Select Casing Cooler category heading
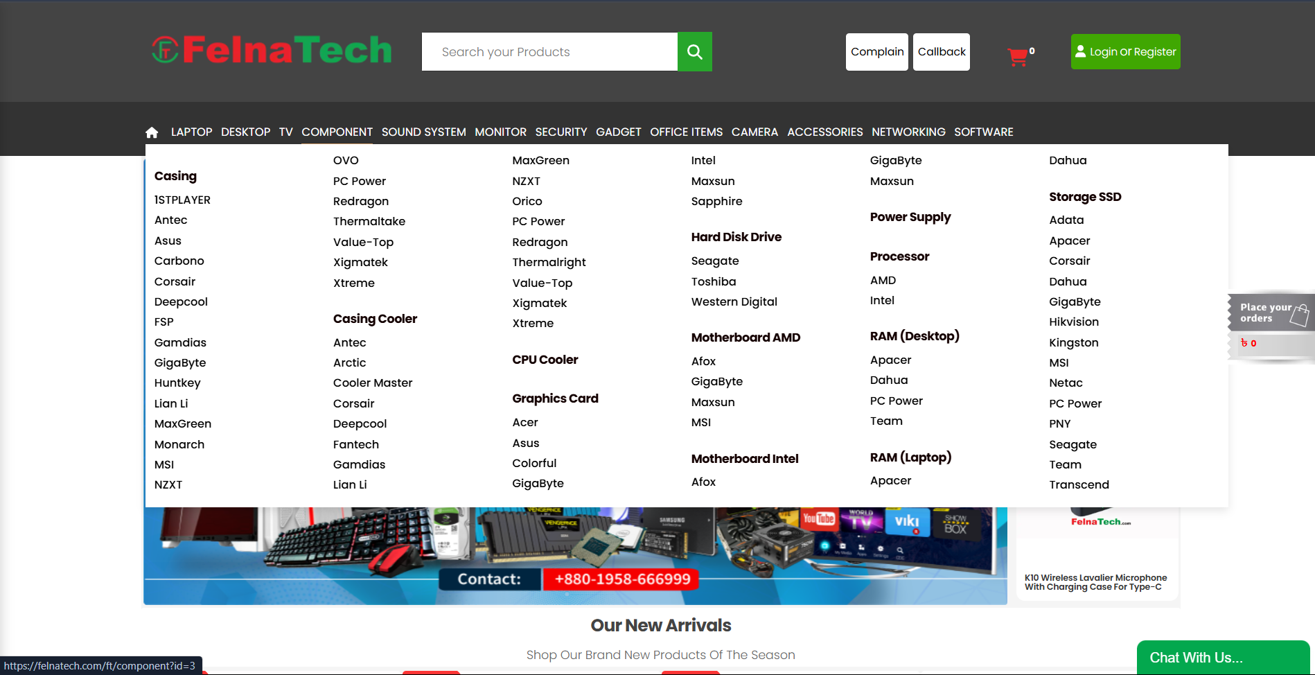Image resolution: width=1315 pixels, height=675 pixels. (x=375, y=319)
